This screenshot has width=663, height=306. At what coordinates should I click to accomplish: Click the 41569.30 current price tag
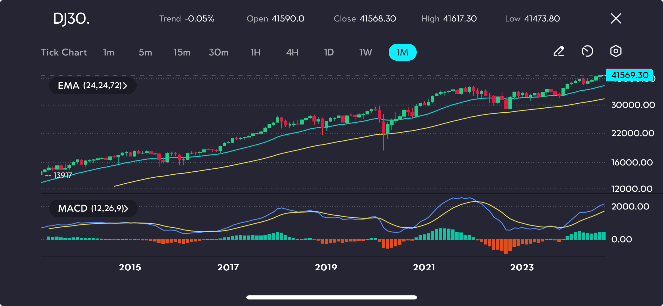click(x=630, y=75)
